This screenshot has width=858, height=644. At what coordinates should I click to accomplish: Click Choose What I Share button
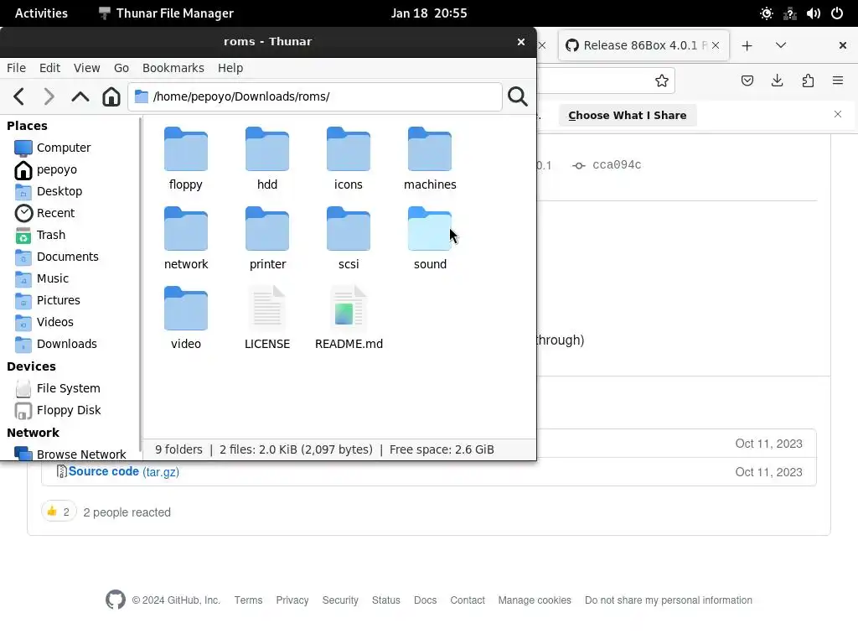point(628,116)
